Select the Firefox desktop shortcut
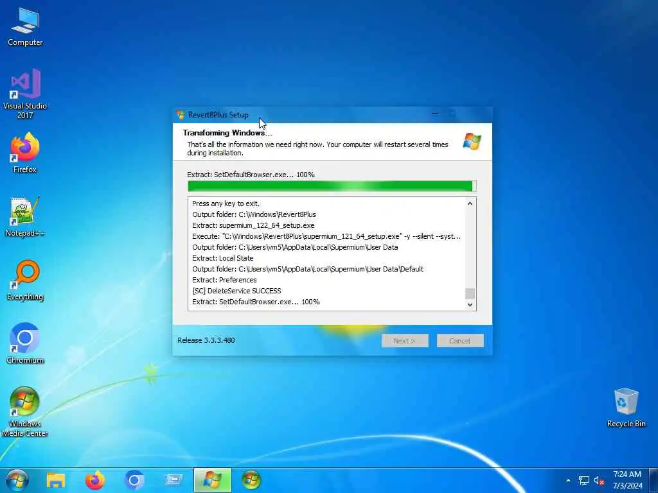Screen dimensions: 658x493 tap(25, 153)
